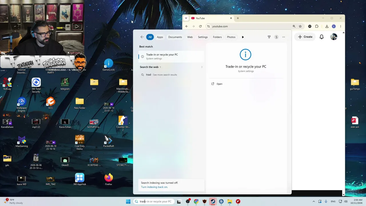Filter search results by Settings

pos(203,37)
